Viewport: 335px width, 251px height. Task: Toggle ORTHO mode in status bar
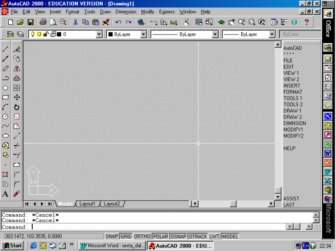[142, 236]
